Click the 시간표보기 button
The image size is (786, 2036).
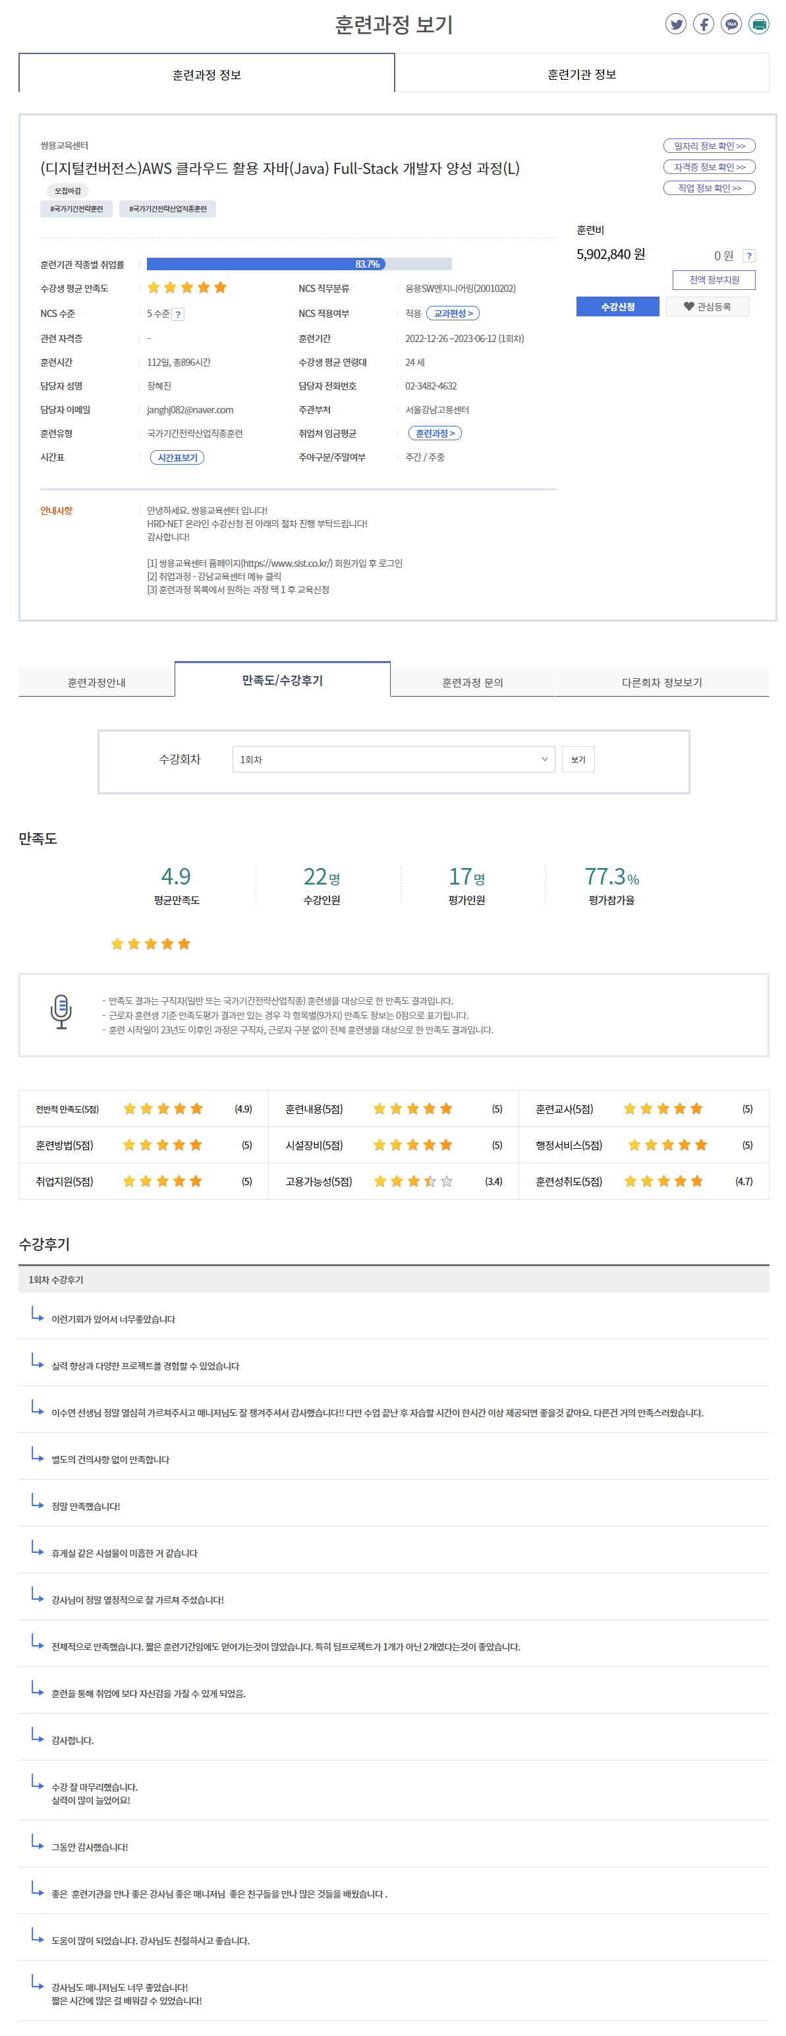click(x=177, y=457)
